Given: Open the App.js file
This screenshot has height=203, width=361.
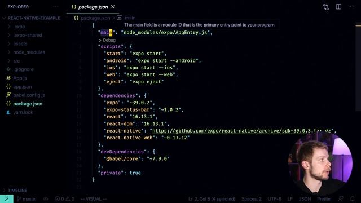Looking at the screenshot, I should [x=20, y=78].
